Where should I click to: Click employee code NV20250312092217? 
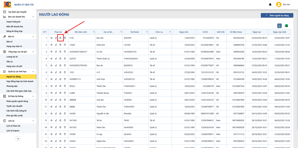click(78, 52)
